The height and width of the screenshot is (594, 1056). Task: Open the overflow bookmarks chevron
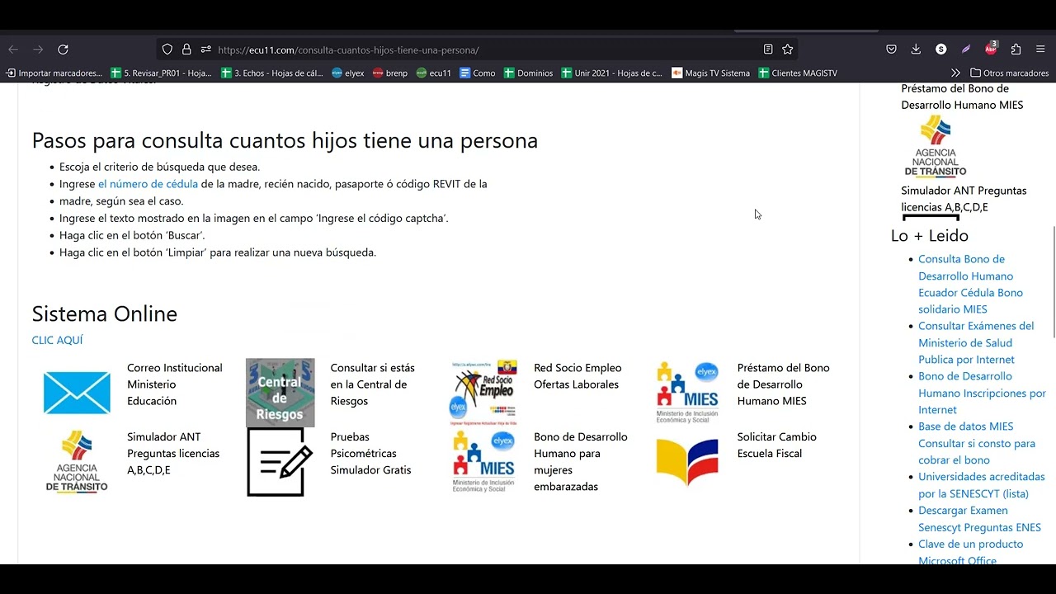[x=955, y=73]
